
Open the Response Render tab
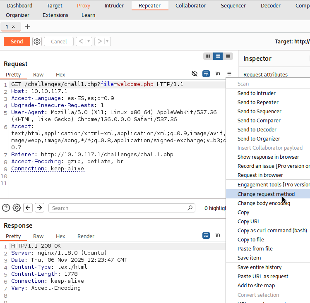[x=86, y=236]
